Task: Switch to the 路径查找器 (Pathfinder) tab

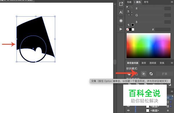Action: 133,63
